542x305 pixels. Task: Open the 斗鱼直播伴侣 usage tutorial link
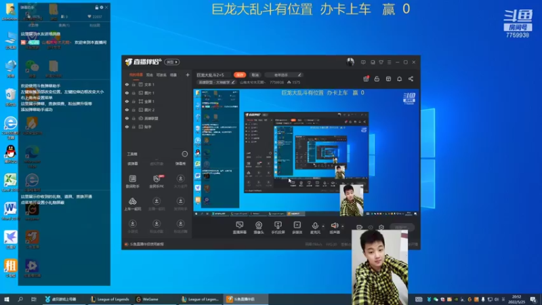click(144, 244)
